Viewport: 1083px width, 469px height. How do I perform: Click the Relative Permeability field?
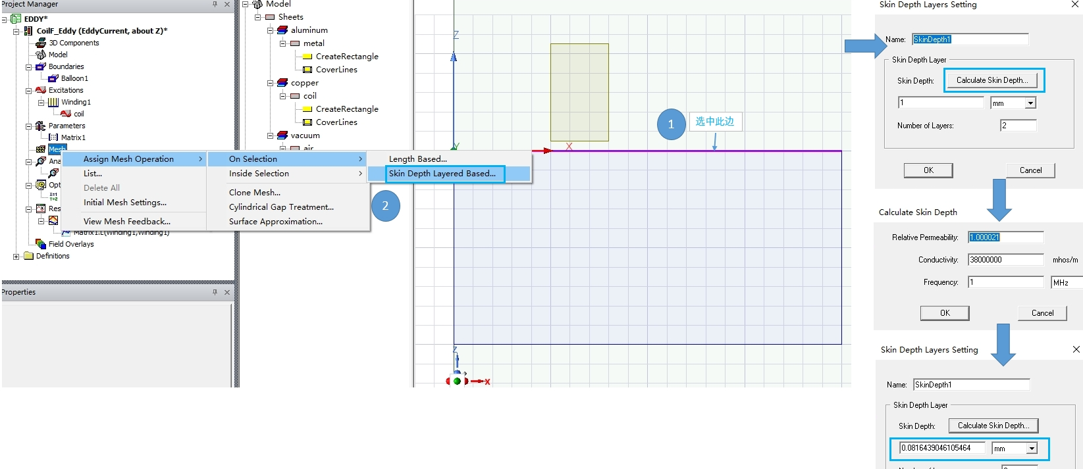coord(1006,237)
